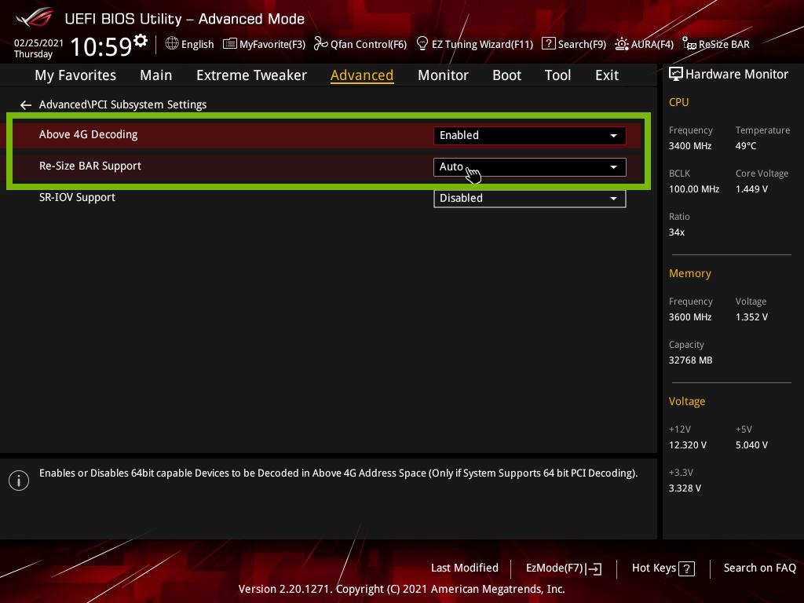This screenshot has height=603, width=804.
Task: Open the SR-IOV Support dropdown arrow
Action: (613, 198)
